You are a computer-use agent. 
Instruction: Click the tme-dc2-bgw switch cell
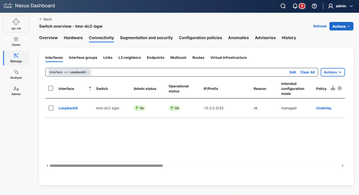pos(108,108)
